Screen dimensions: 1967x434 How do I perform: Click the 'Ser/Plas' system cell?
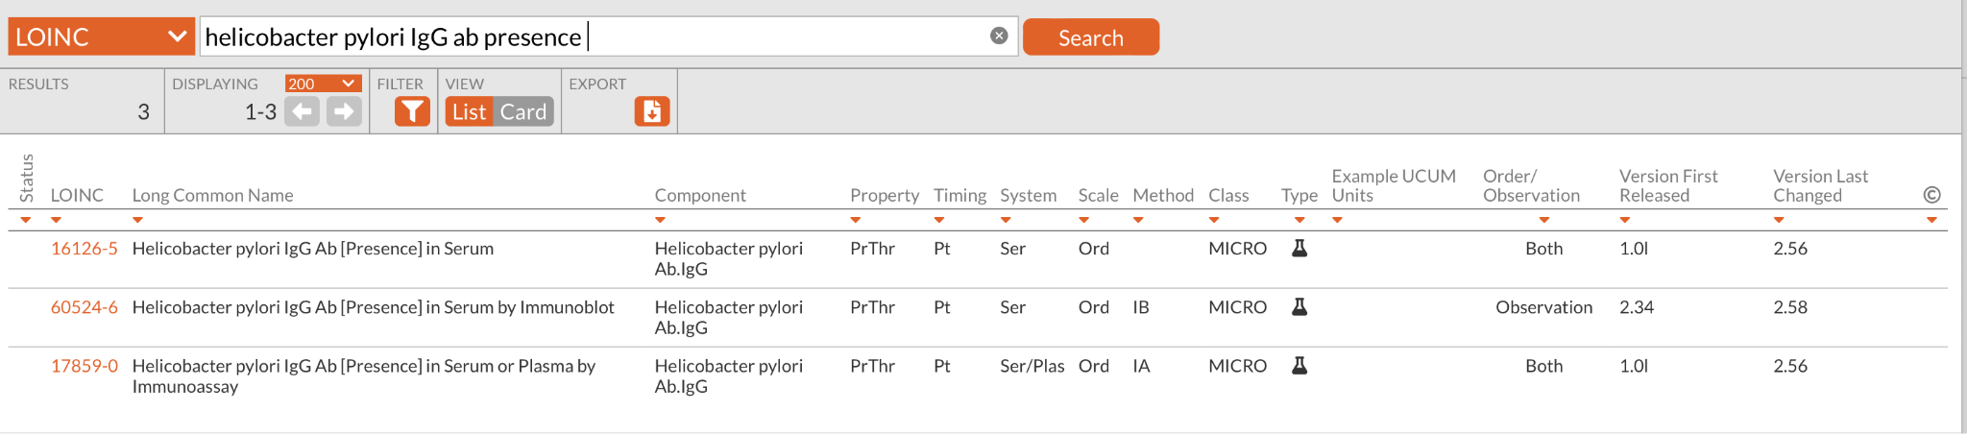[1032, 365]
